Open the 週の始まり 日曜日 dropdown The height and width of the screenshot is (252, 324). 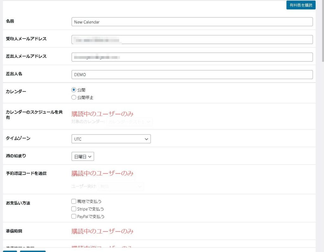click(83, 157)
